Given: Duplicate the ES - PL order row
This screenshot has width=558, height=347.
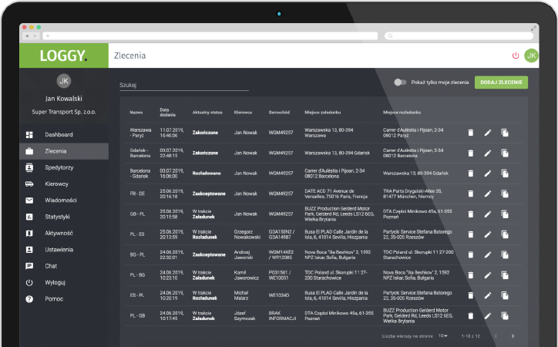Looking at the screenshot, I should [x=506, y=295].
